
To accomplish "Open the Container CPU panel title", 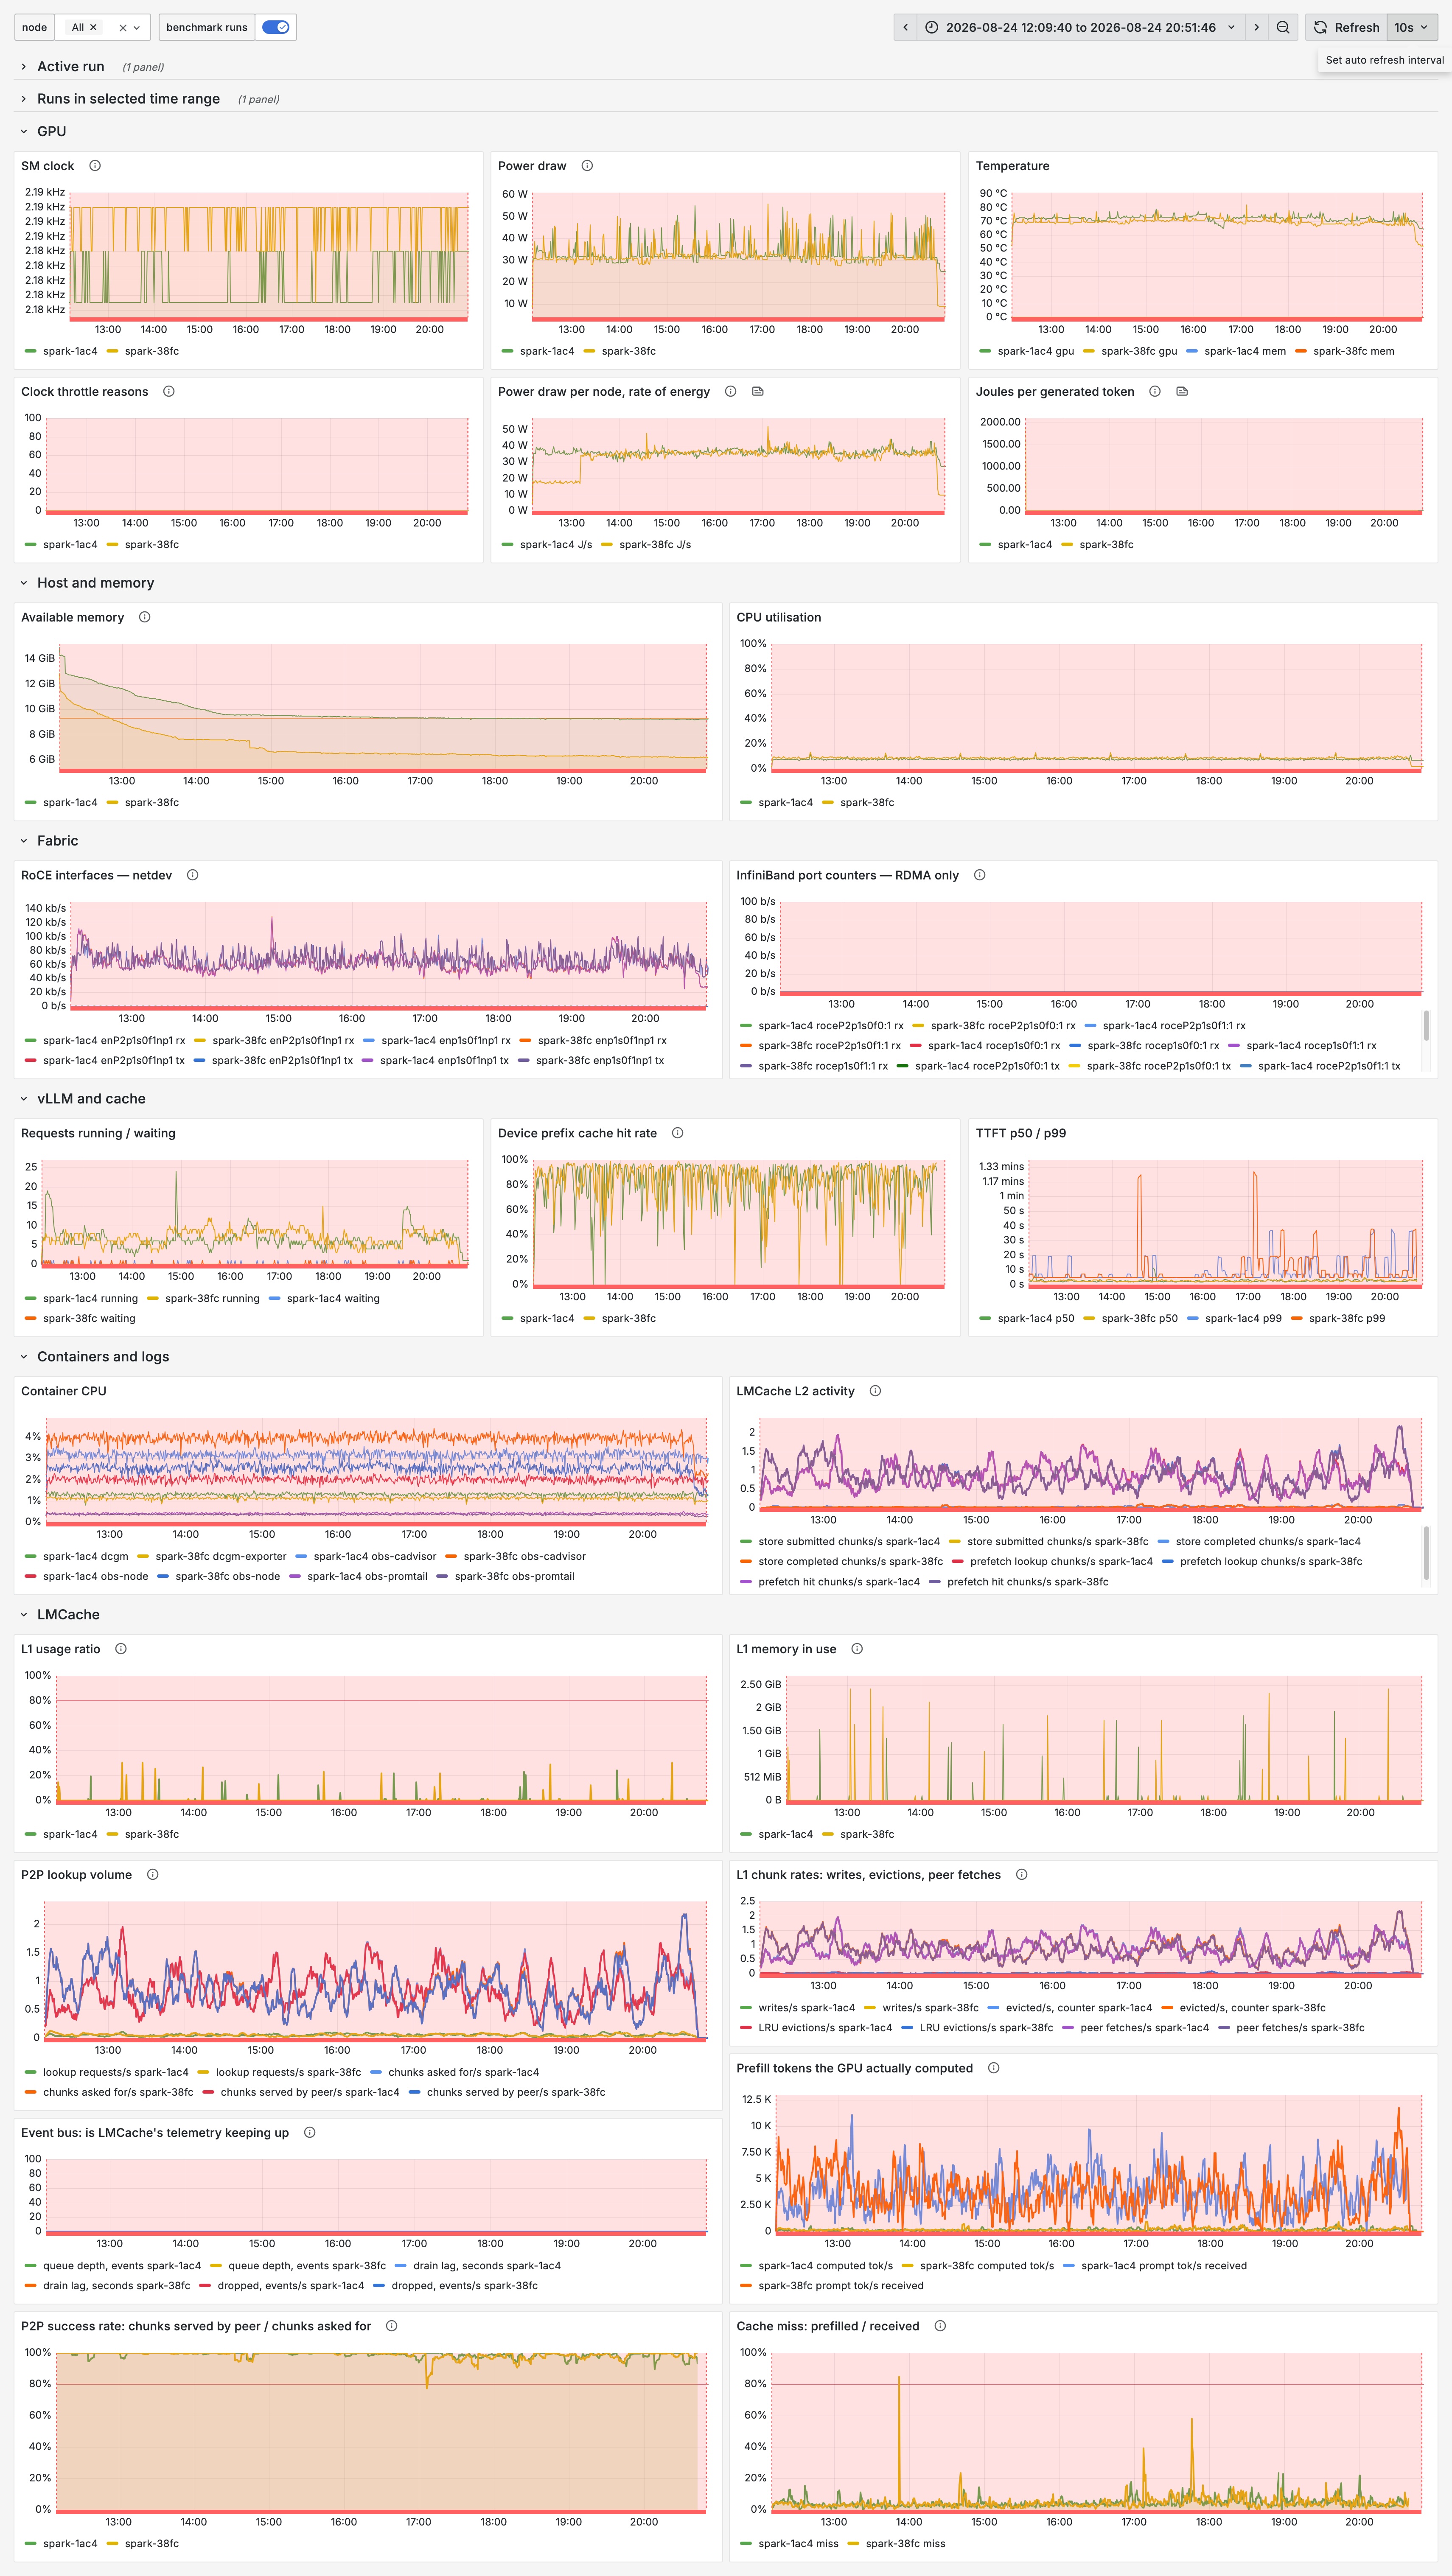I will click(64, 1392).
